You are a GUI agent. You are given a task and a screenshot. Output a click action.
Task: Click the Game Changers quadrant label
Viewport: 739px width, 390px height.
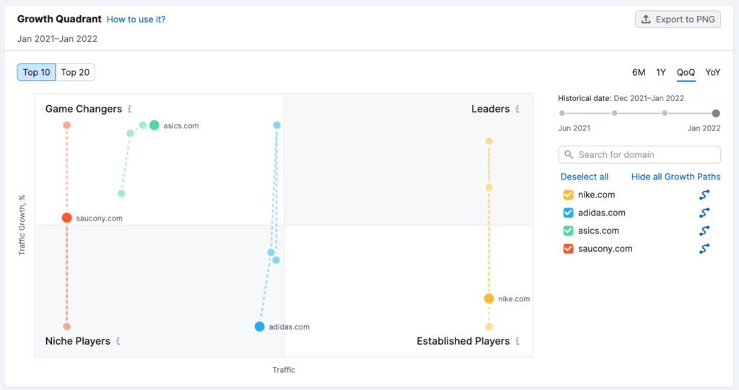point(84,109)
